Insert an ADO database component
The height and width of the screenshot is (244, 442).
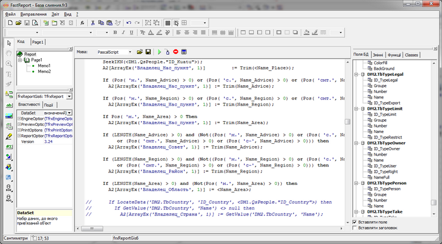tap(9, 198)
